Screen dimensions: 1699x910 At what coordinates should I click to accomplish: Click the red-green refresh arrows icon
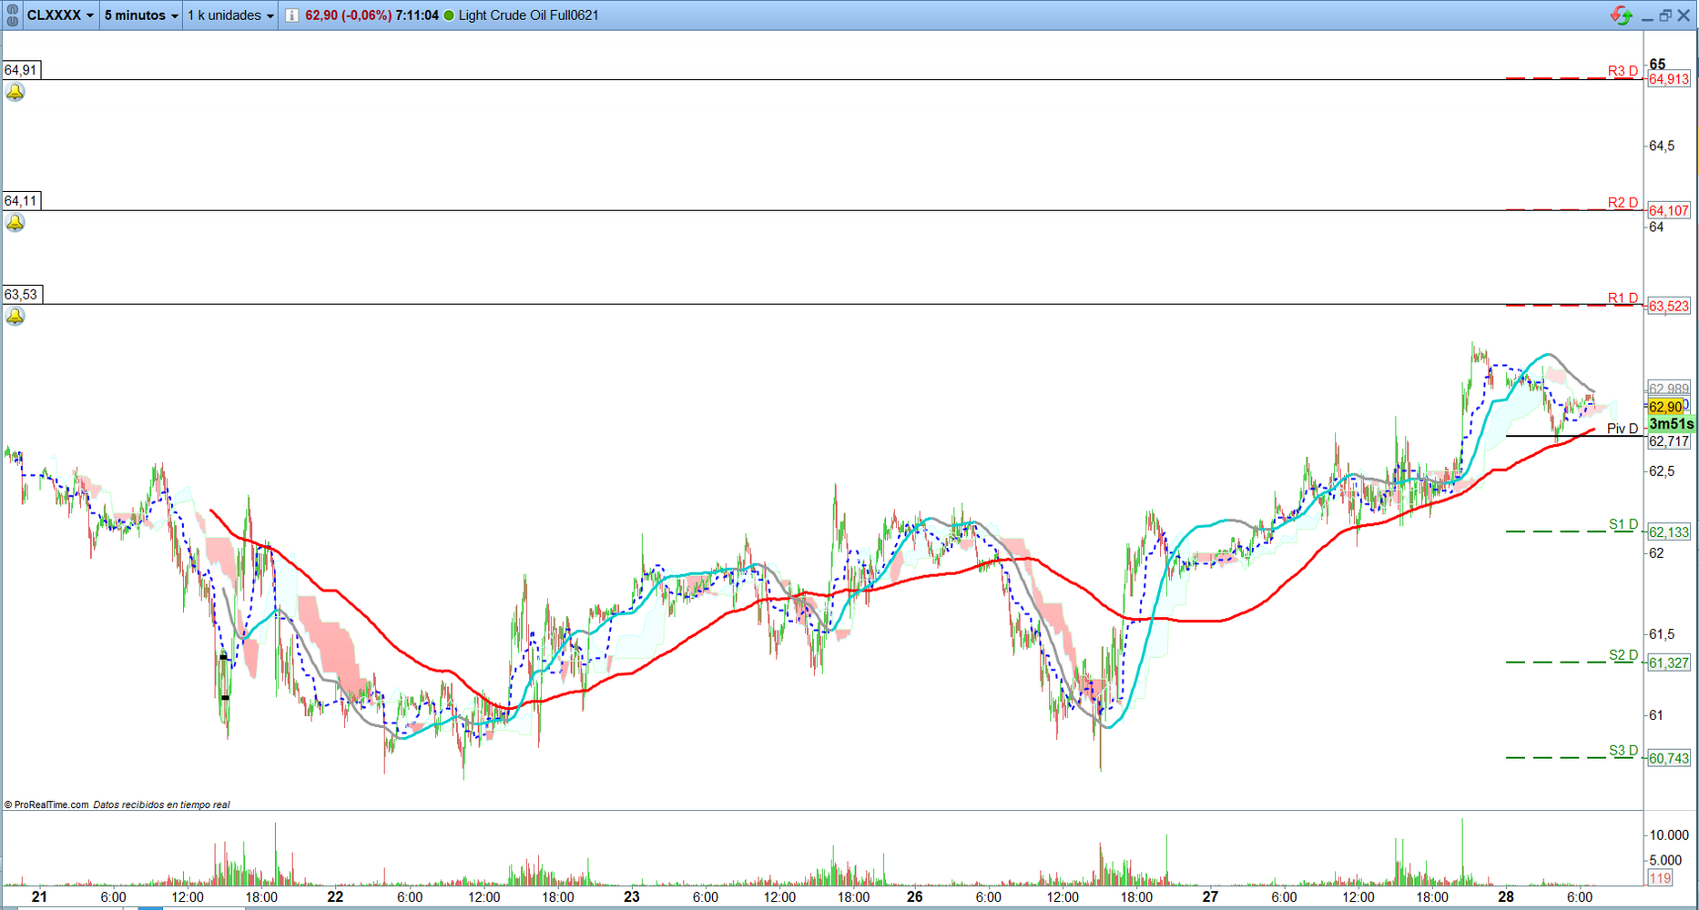tap(1621, 15)
